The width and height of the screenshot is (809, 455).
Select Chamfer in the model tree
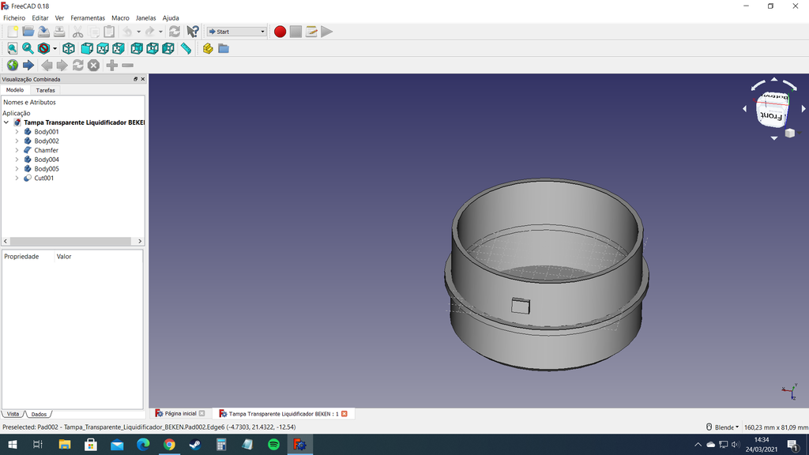coord(46,150)
